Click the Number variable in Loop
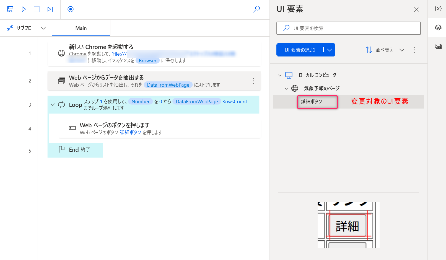 (141, 102)
